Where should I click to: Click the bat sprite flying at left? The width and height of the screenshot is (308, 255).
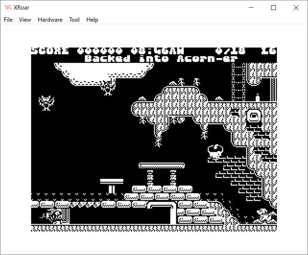click(x=46, y=103)
